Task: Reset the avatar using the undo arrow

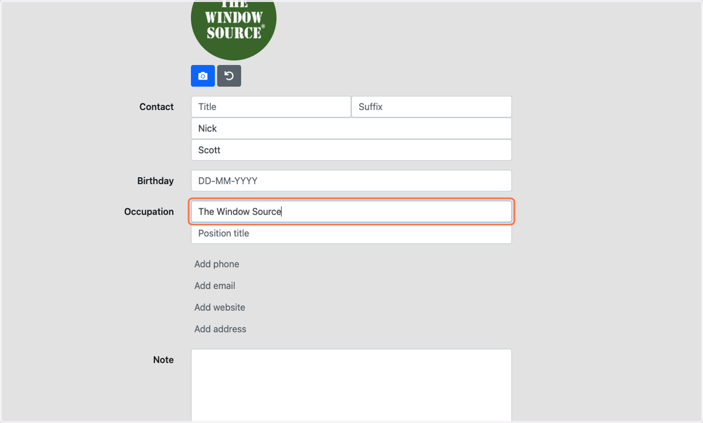Action: click(229, 76)
